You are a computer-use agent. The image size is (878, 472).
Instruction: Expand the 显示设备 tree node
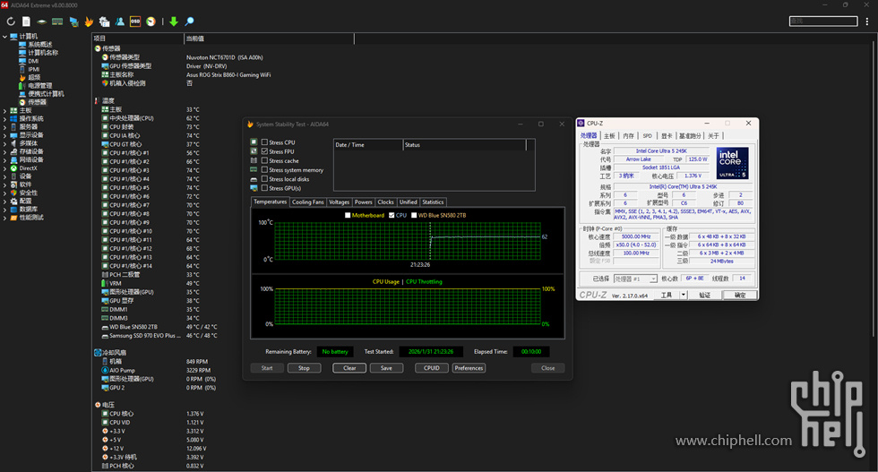click(4, 135)
